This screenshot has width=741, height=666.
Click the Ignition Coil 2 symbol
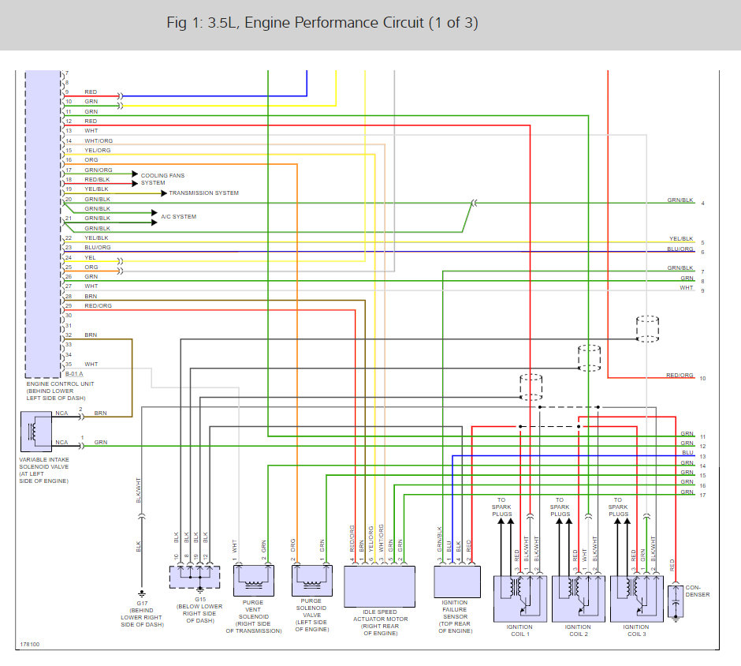[579, 598]
